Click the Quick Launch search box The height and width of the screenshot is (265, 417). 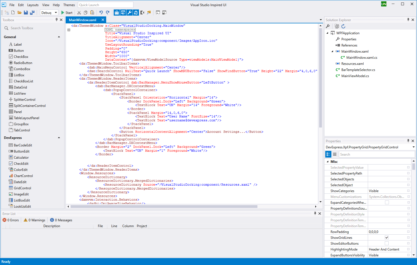pyautogui.click(x=105, y=5)
